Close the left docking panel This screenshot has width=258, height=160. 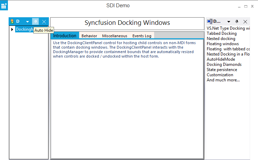click(x=44, y=21)
